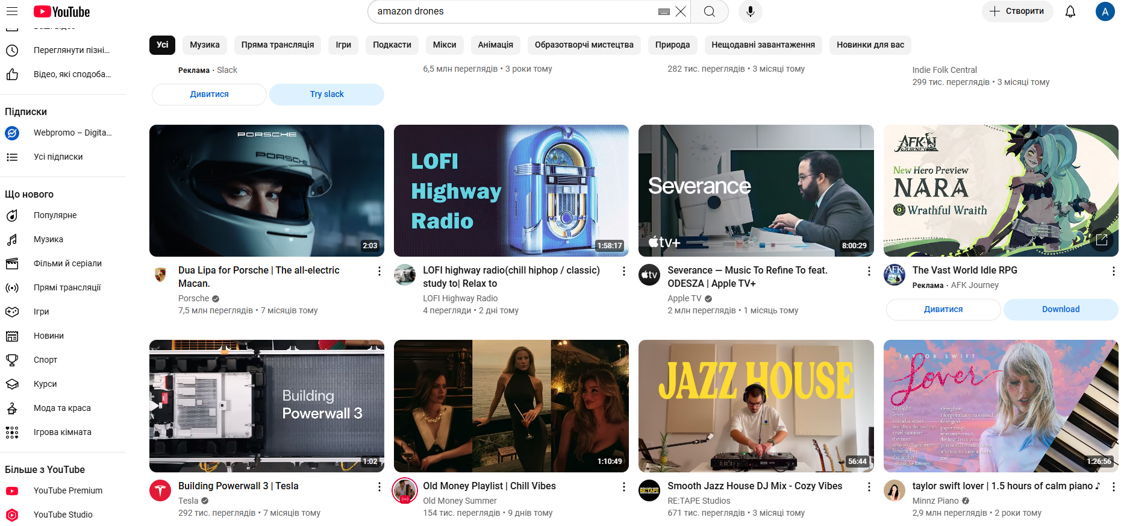Expand options for Building Powerwall 3 video
Viewport: 1124px width, 526px height.
pos(379,487)
